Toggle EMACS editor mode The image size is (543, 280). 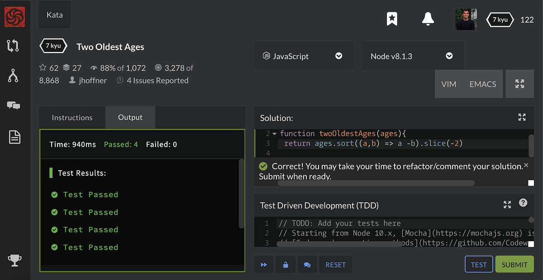483,84
